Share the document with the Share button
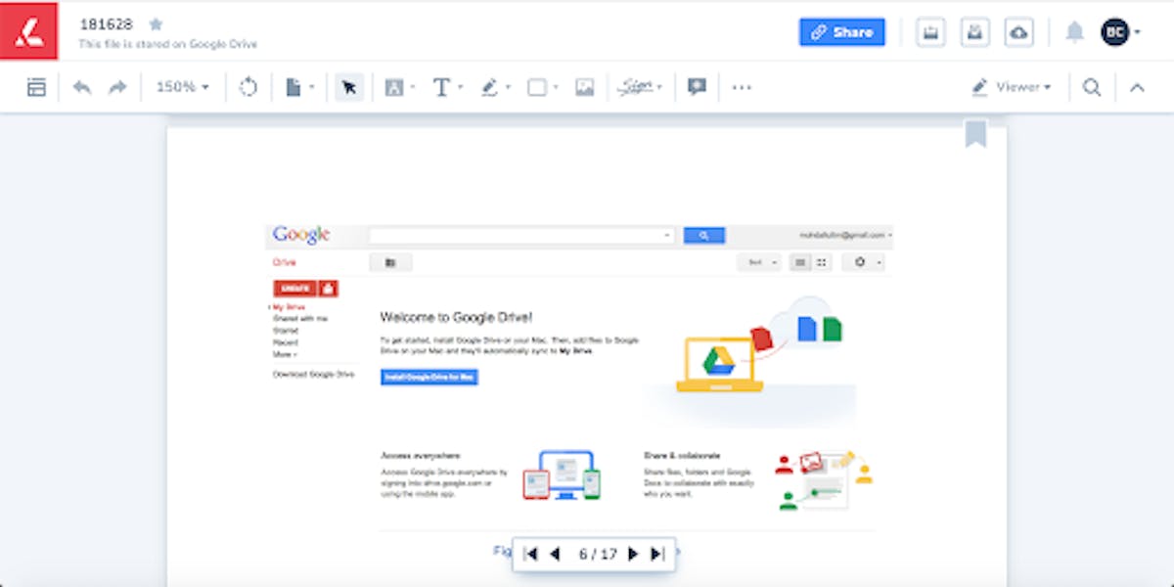This screenshot has height=587, width=1174. (841, 32)
